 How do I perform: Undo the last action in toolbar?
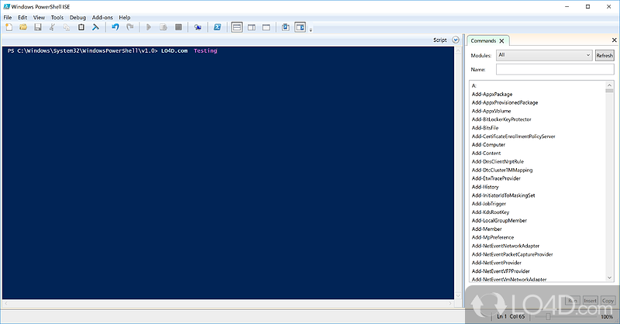tap(115, 27)
